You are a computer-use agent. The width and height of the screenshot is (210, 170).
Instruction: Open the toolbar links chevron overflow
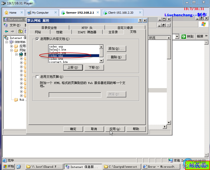point(206,36)
